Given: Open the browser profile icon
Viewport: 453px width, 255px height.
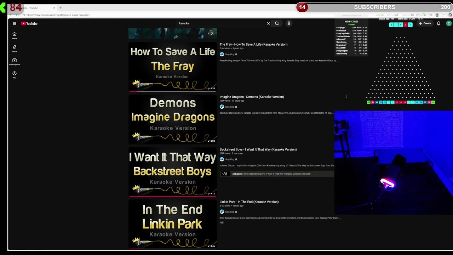Looking at the screenshot, I should click(x=437, y=15).
